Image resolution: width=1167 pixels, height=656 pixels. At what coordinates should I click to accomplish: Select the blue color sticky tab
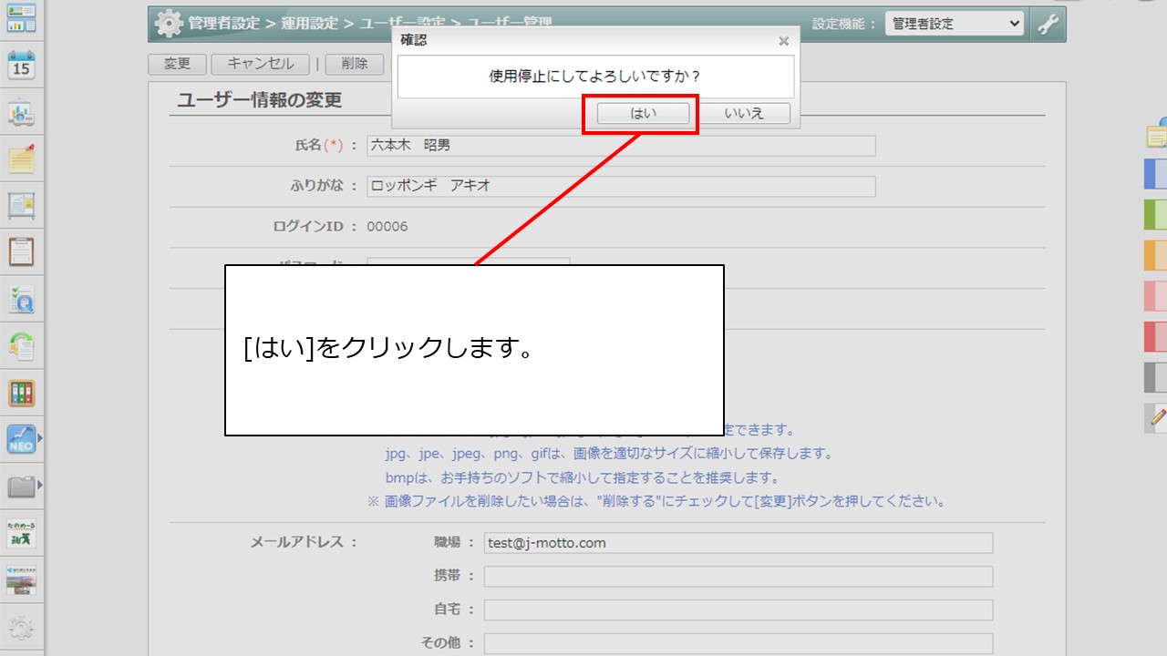pyautogui.click(x=1155, y=174)
